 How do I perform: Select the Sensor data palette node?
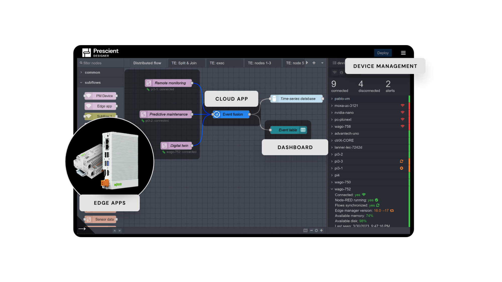100,219
